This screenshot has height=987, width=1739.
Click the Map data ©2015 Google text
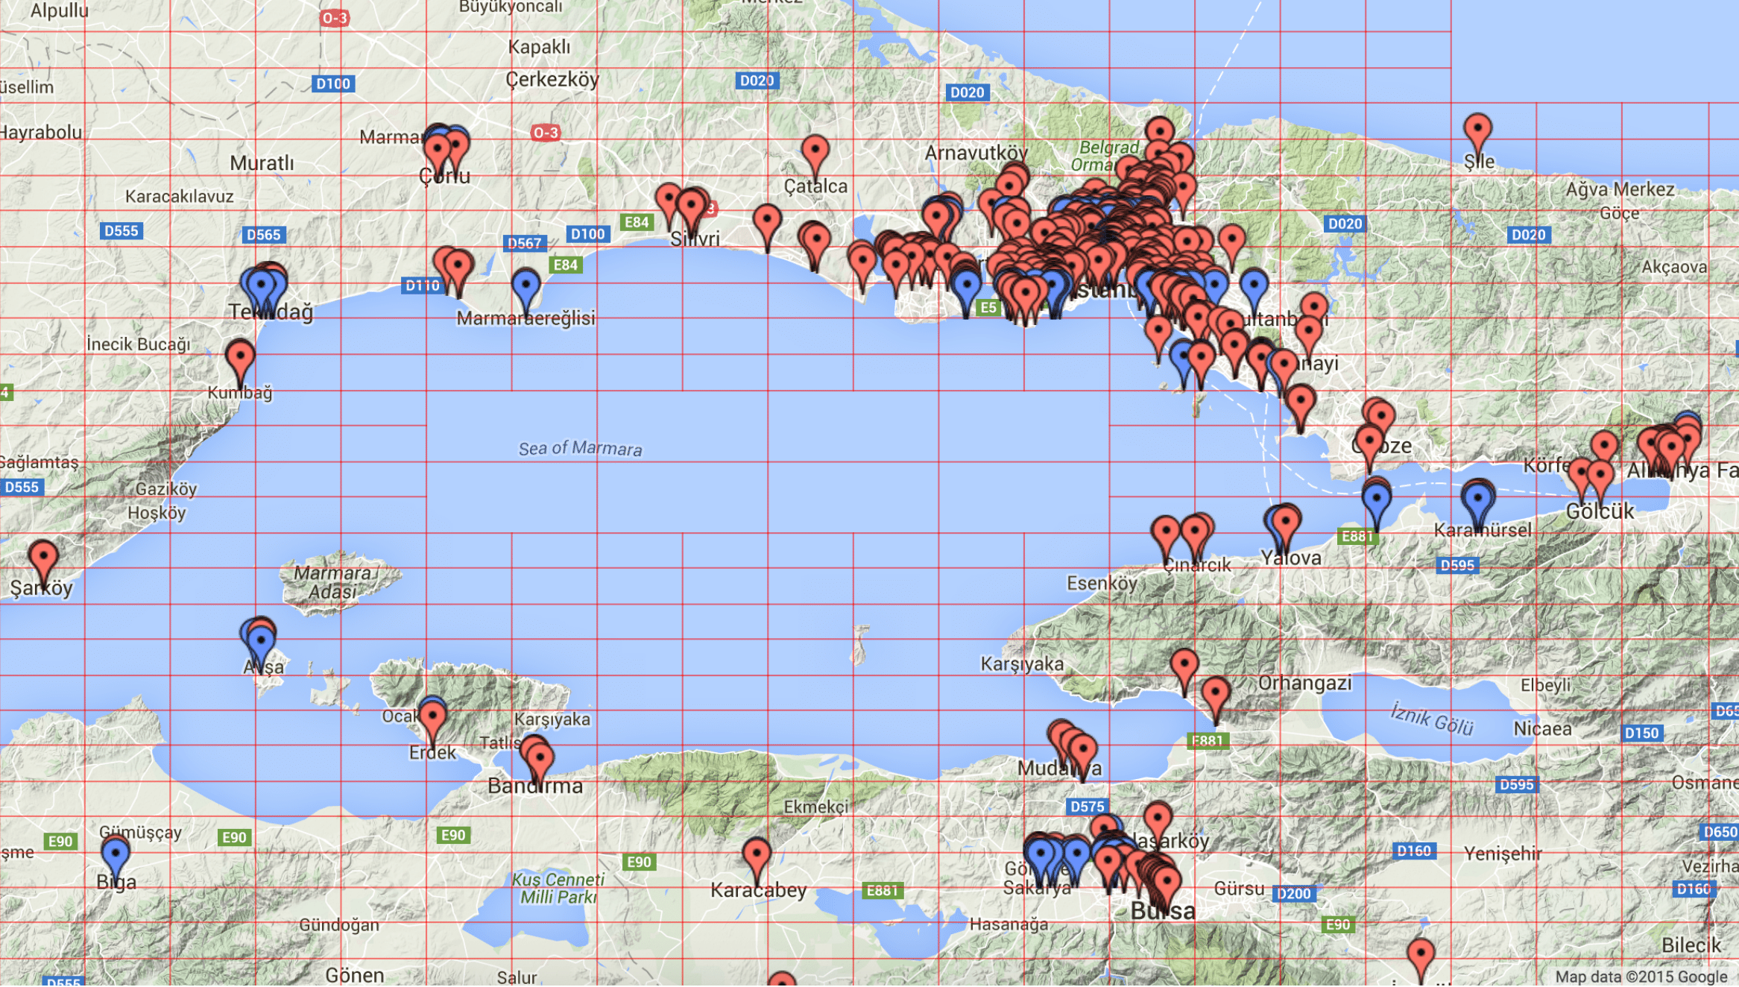point(1641,977)
